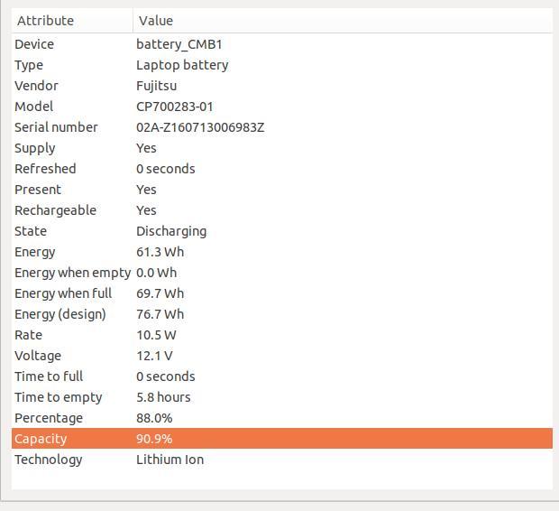Select the highlighted Capacity row
This screenshot has width=559, height=511.
tap(282, 439)
